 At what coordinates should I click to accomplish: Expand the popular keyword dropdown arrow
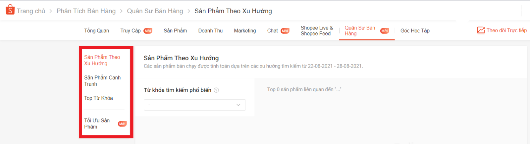[x=238, y=105]
